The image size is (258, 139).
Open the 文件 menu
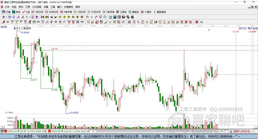[7, 7]
